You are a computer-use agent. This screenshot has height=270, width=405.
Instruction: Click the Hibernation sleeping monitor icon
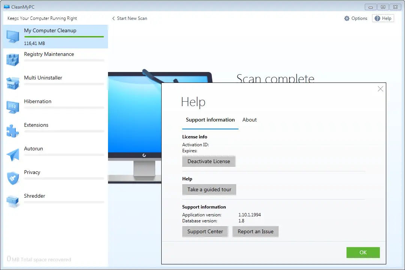point(13,107)
